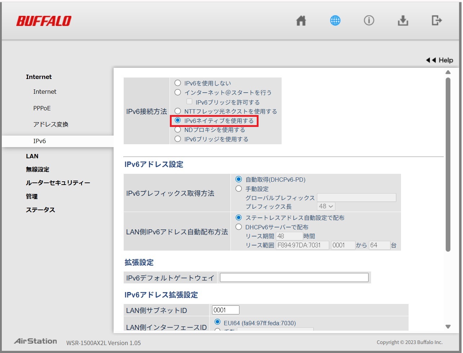Select "NTTフレッツ光ネクストを使用する" option
The width and height of the screenshot is (463, 353).
pos(177,111)
